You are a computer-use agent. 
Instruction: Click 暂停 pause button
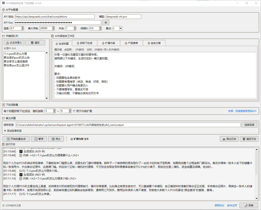pos(39,139)
